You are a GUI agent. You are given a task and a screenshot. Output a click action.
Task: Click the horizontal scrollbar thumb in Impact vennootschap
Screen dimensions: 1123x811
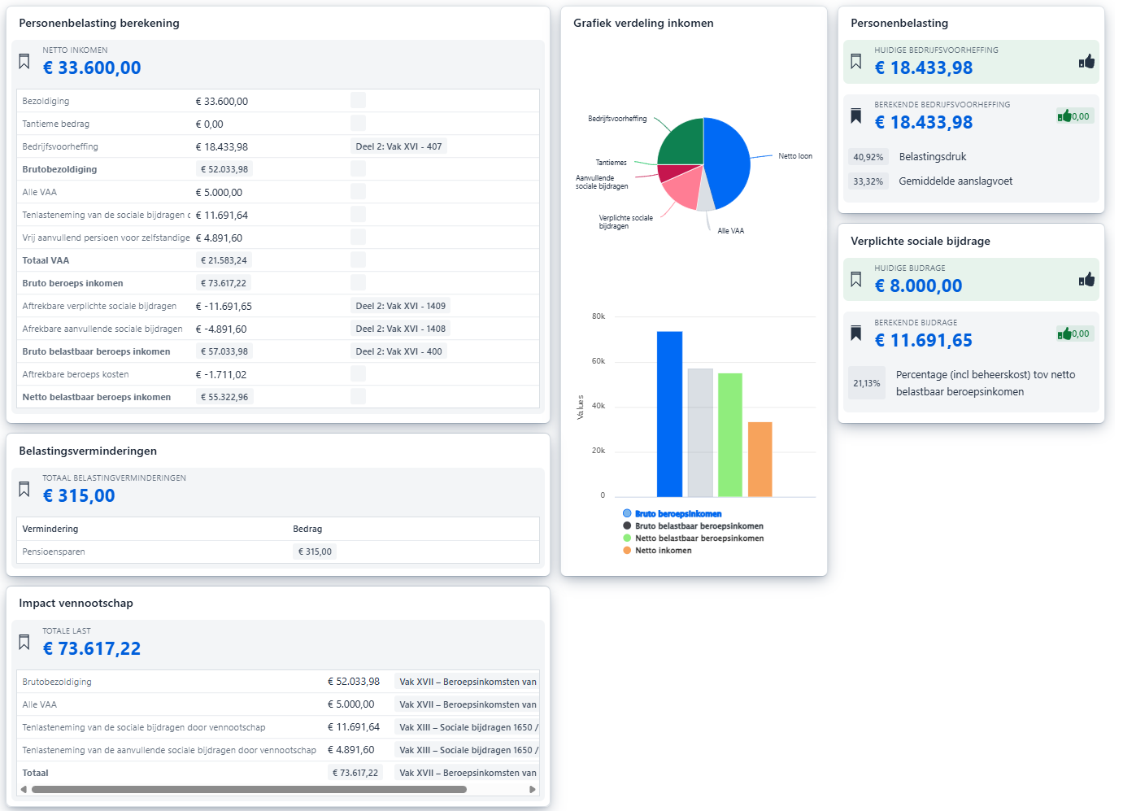click(x=249, y=789)
